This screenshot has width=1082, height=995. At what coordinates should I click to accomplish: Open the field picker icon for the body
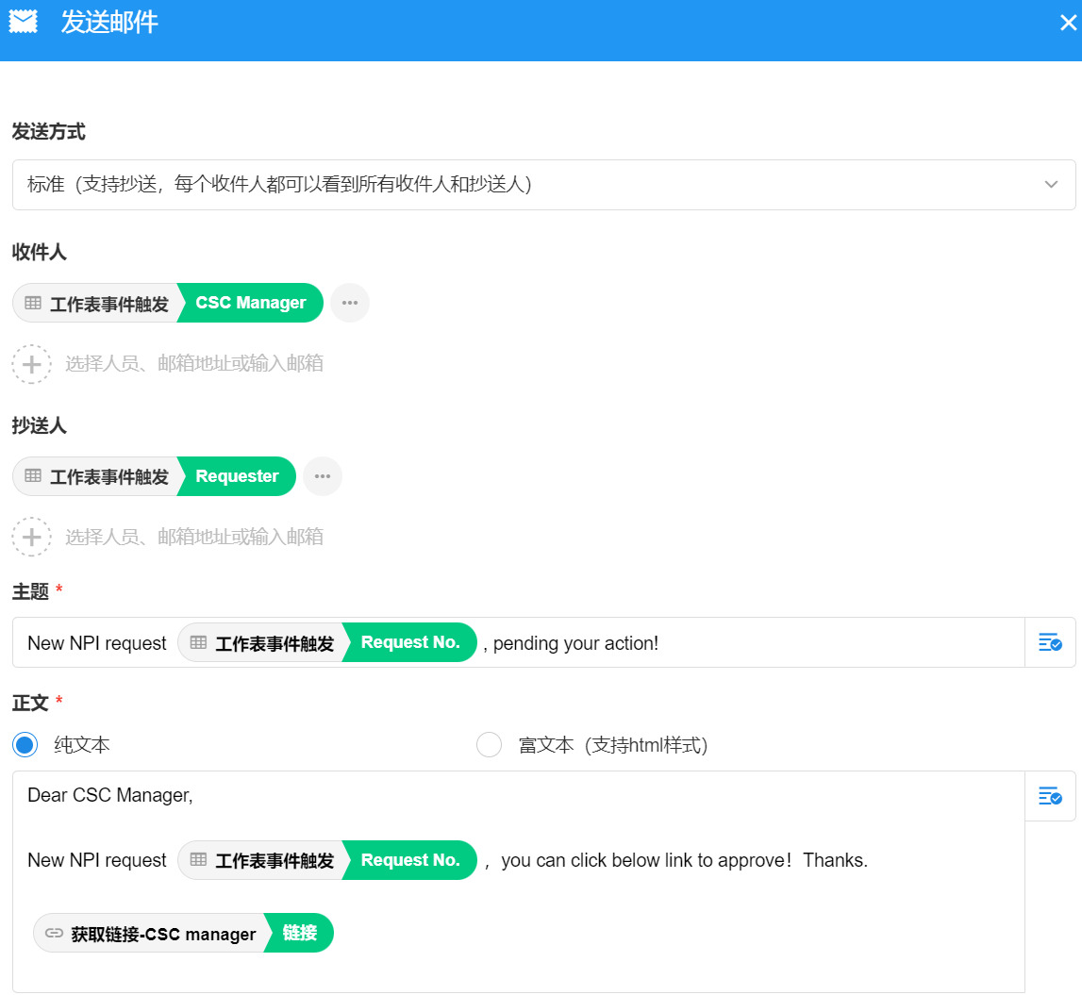pos(1050,796)
